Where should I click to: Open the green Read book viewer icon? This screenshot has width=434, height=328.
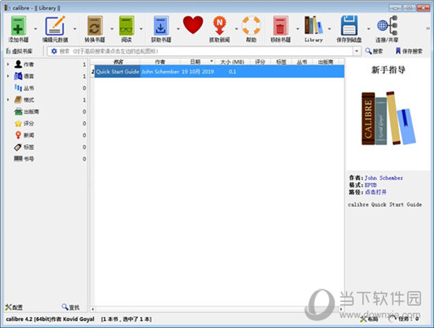pyautogui.click(x=126, y=26)
